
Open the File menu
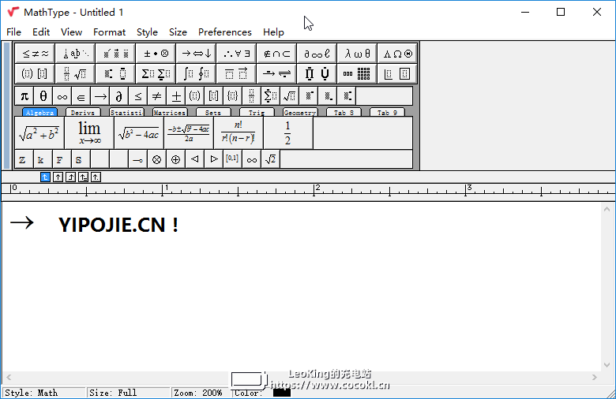coord(13,32)
